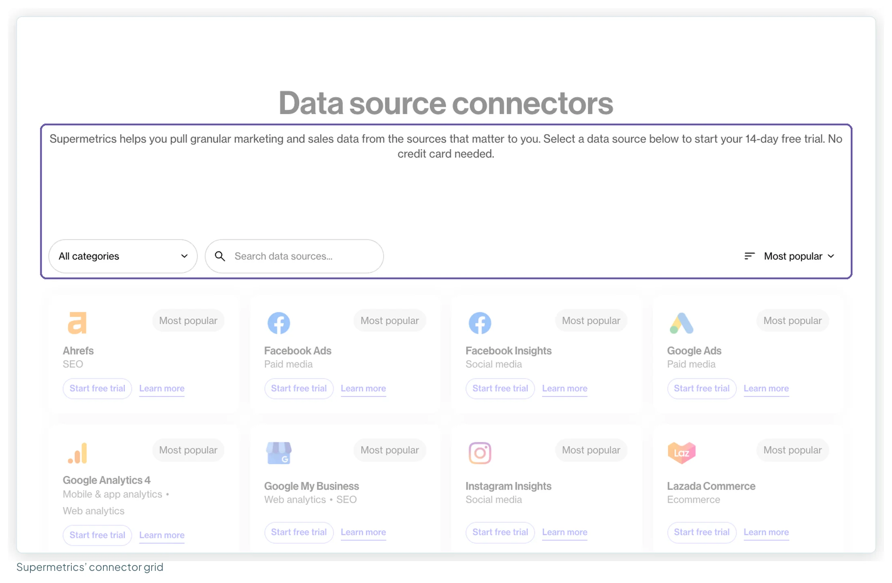Viewport: 892px width, 583px height.
Task: Start free trial for Ahrefs
Action: (97, 389)
